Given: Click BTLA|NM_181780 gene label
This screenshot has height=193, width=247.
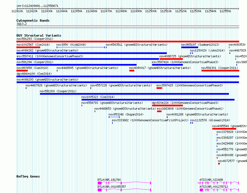Looking at the screenshot, I should 109,180.
